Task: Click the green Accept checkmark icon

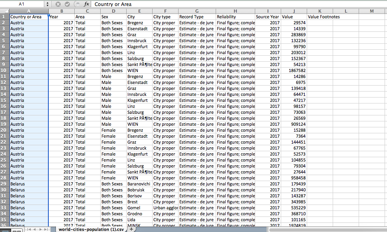Action: click(x=67, y=4)
